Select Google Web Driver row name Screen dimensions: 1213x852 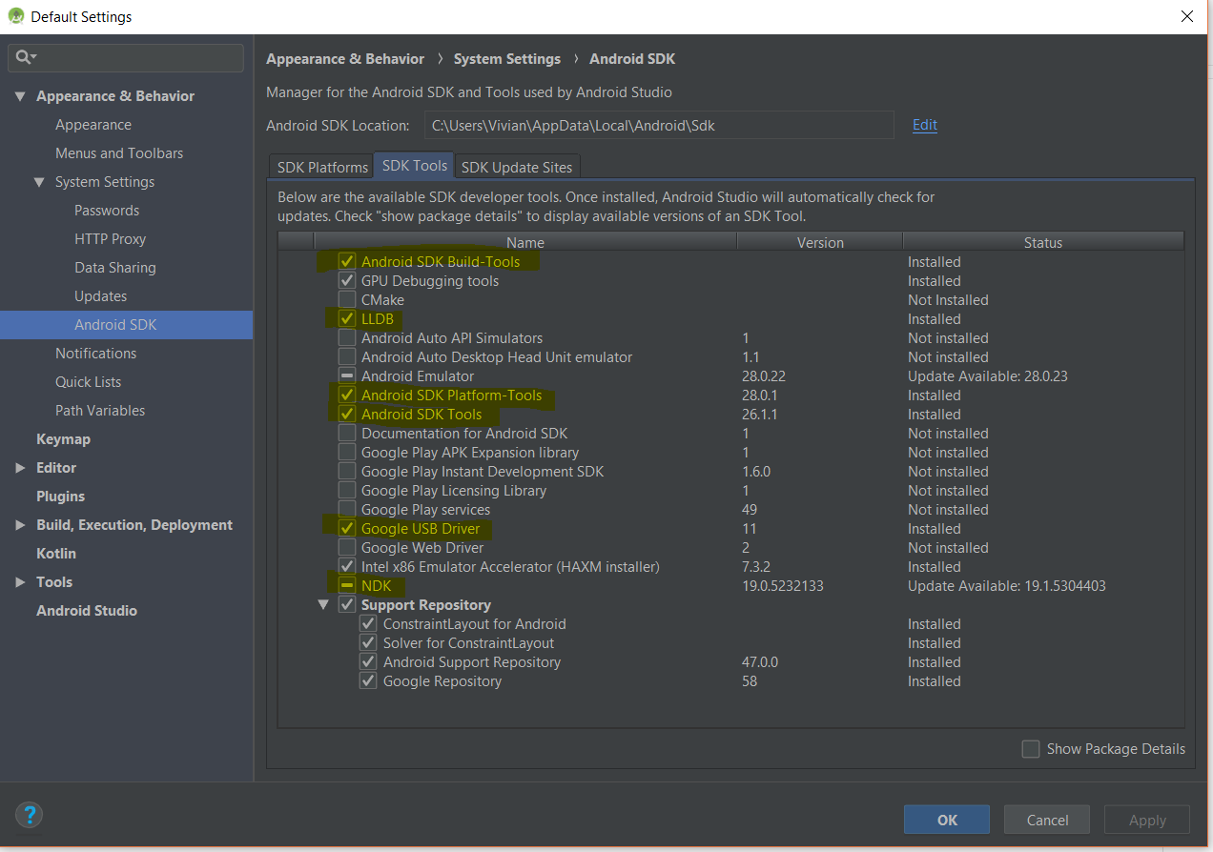[x=422, y=547]
